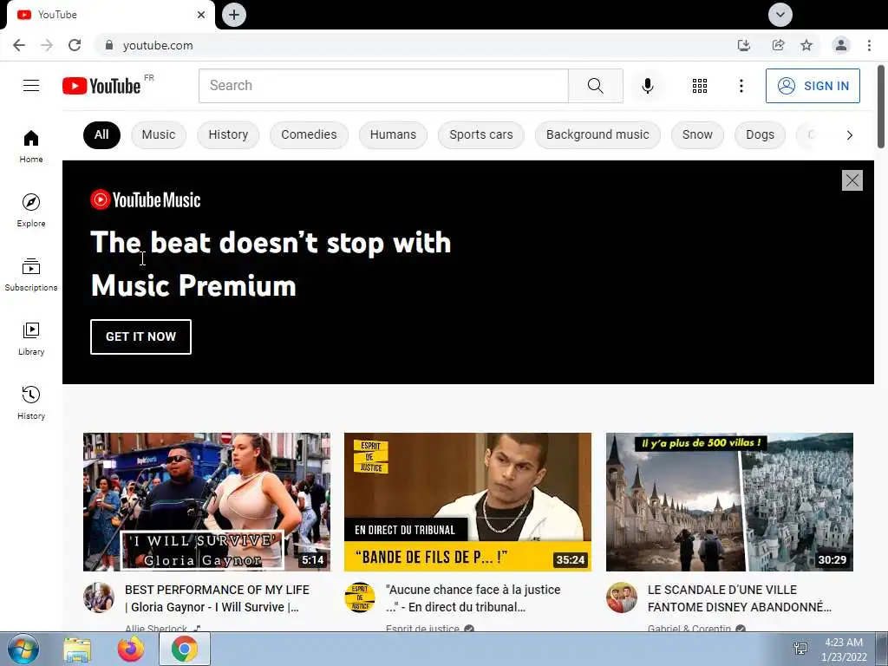Share this page icon
The image size is (888, 666).
[x=778, y=45]
